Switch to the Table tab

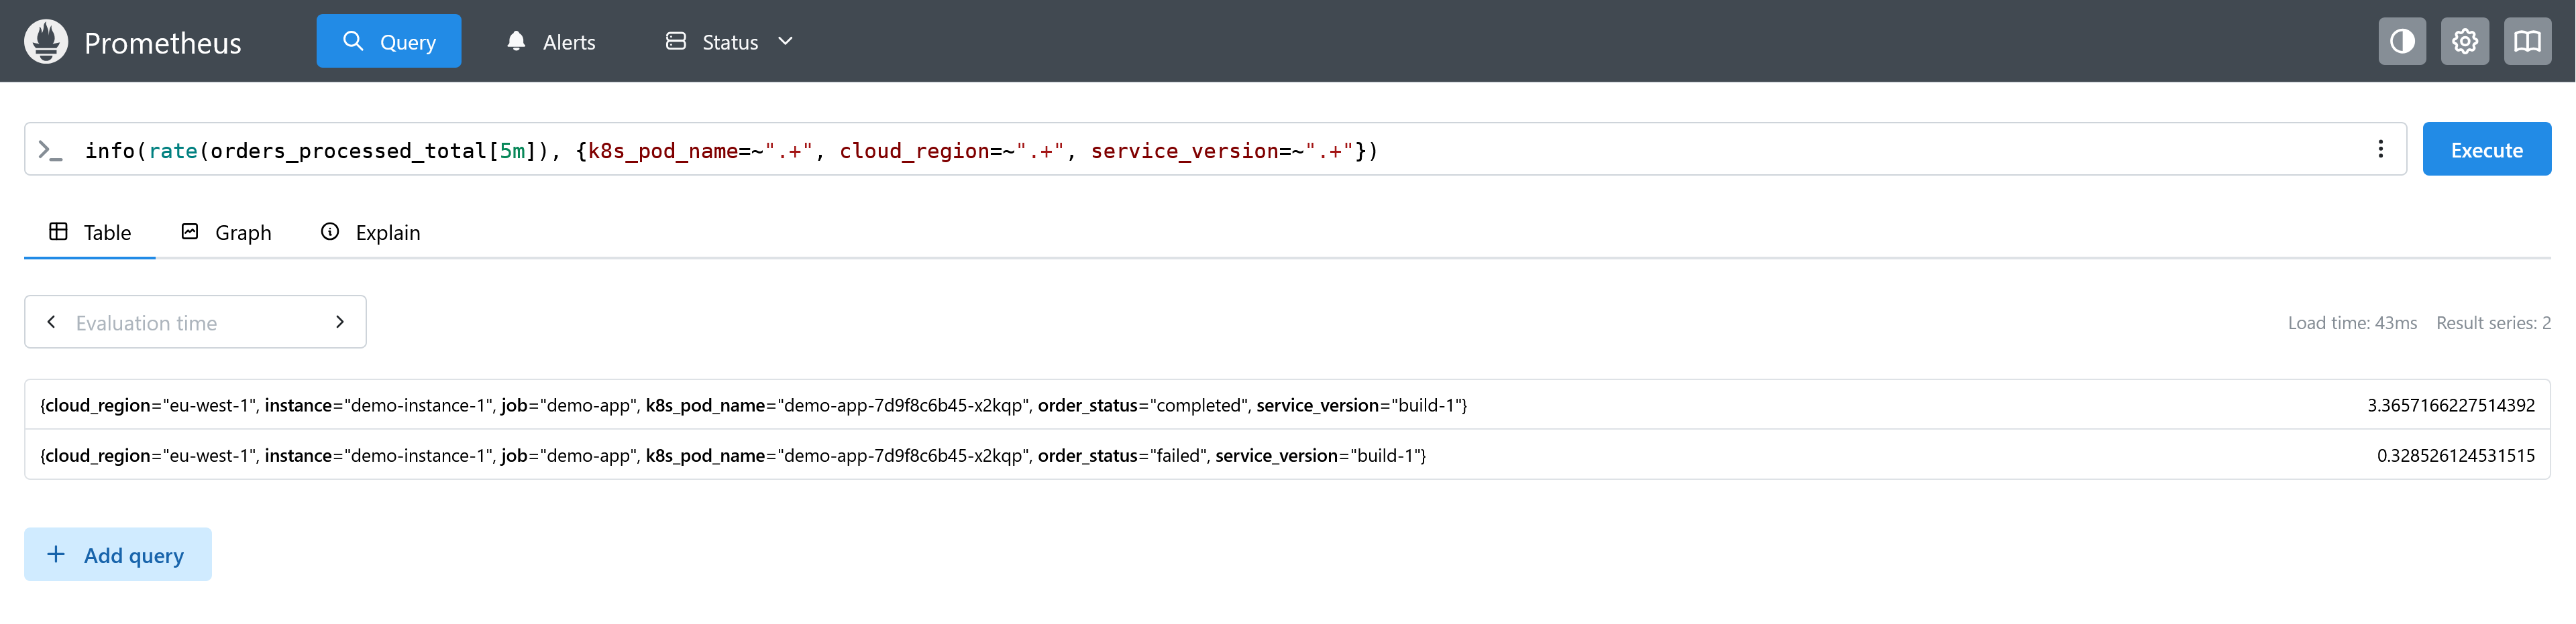[90, 233]
